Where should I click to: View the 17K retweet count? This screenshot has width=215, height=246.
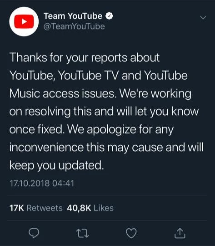pyautogui.click(x=17, y=208)
